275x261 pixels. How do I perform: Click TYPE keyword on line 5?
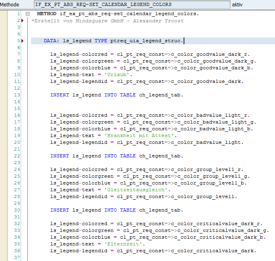tap(101, 41)
